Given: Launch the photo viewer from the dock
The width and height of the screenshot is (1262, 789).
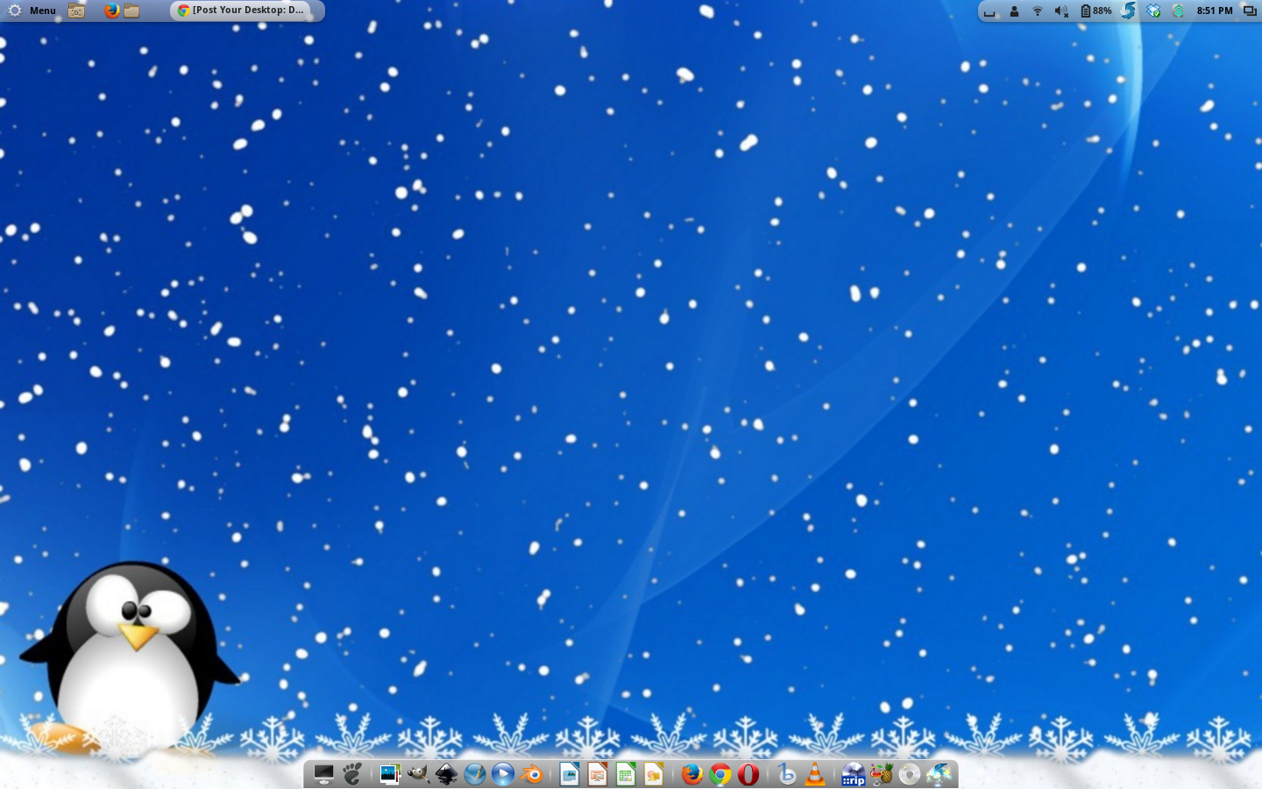Looking at the screenshot, I should pos(390,774).
